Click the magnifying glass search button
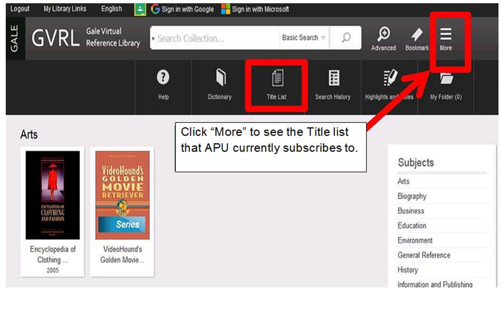Screen dimensions: 502x313 (x=346, y=38)
